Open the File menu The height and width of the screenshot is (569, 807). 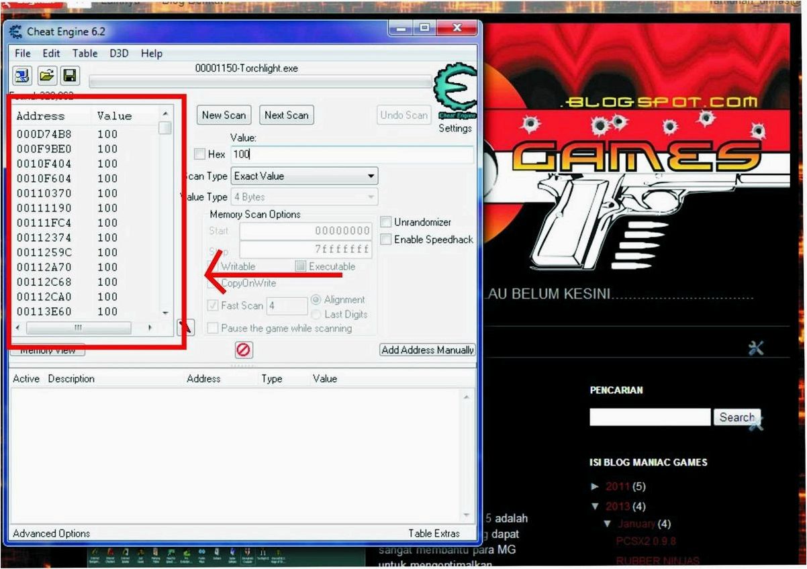[x=22, y=53]
